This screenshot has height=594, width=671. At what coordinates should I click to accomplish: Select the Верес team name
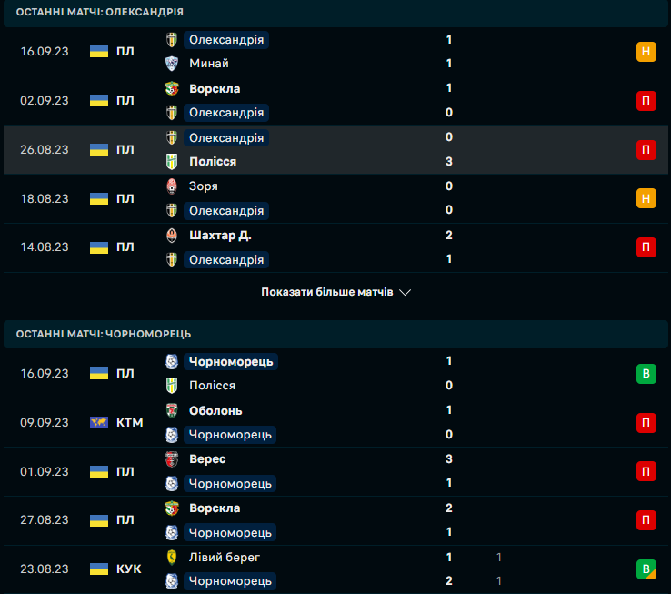tap(207, 459)
